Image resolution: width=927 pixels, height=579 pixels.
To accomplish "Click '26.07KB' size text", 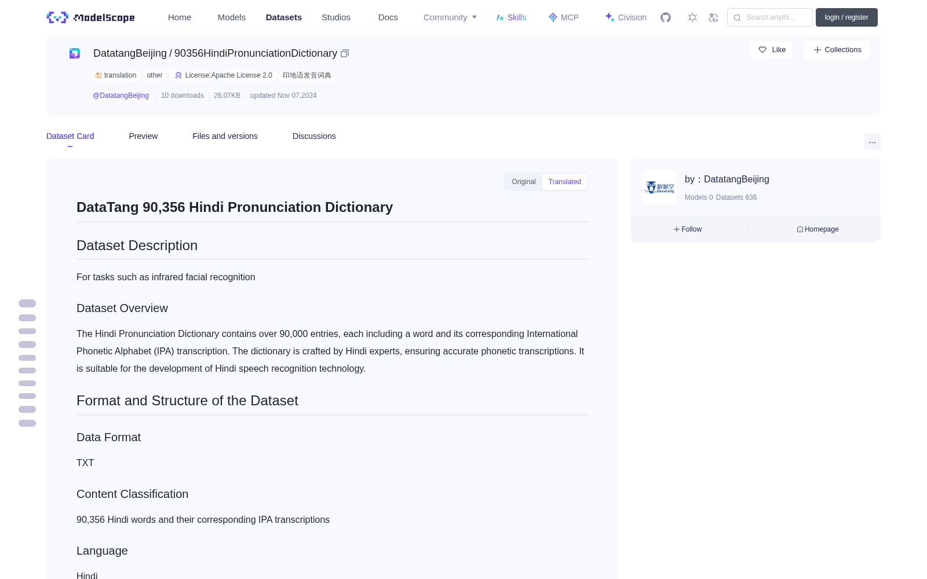I will [x=227, y=96].
